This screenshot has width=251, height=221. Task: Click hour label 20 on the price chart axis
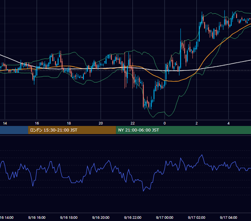coord(101,123)
